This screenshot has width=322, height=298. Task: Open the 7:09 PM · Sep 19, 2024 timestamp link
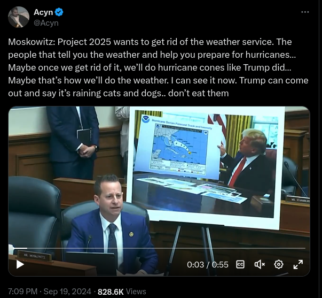(x=50, y=292)
